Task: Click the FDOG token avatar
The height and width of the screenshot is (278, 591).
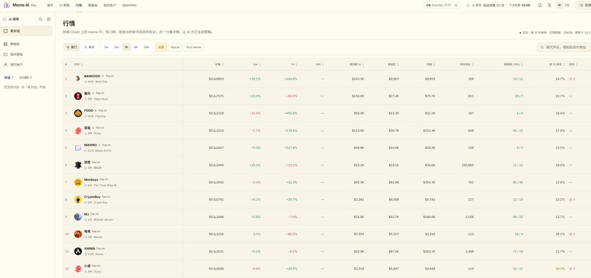Action: coord(78,113)
